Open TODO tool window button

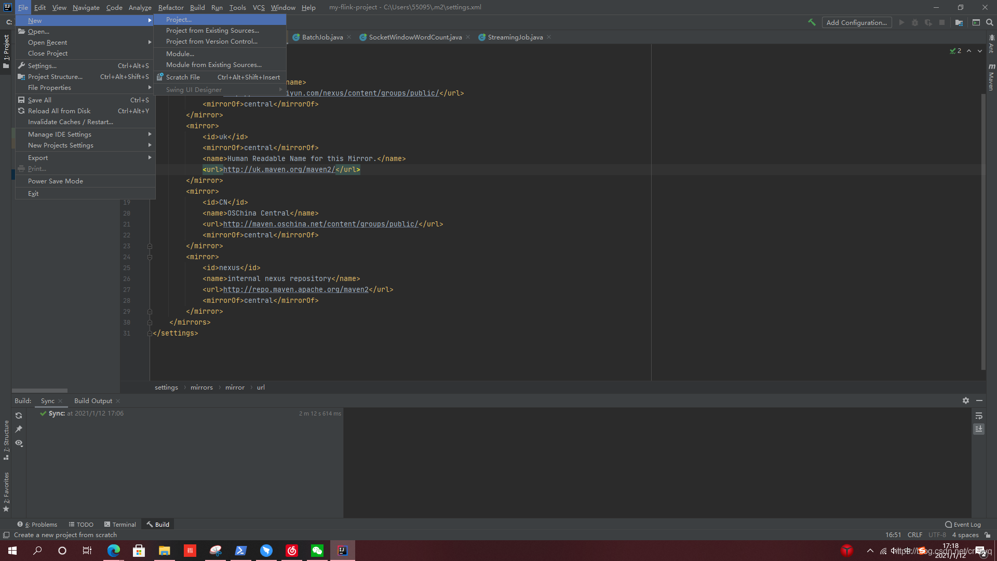81,525
